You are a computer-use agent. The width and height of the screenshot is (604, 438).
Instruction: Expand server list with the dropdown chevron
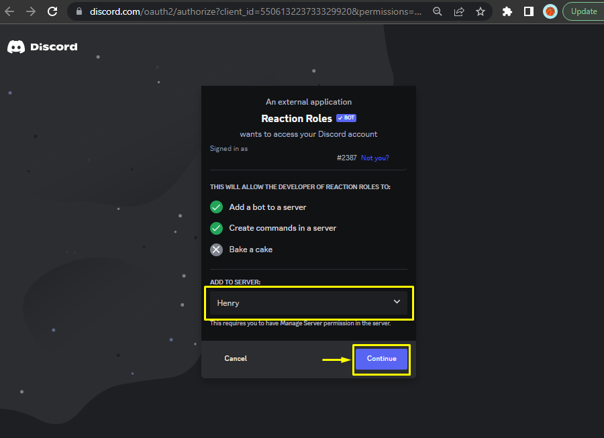pyautogui.click(x=397, y=302)
